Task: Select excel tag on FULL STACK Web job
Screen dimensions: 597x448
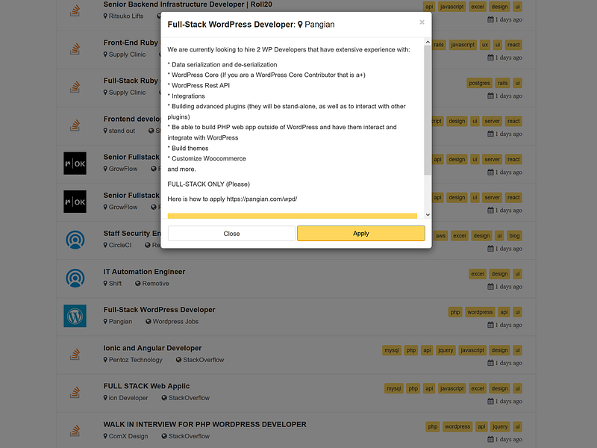Action: [x=478, y=388]
